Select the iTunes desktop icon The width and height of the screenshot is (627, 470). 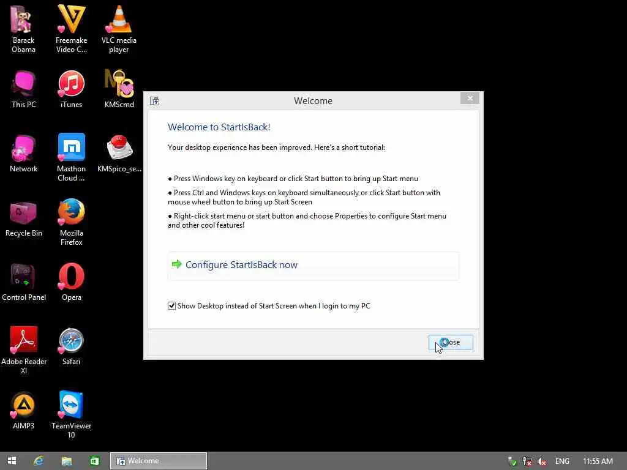tap(71, 89)
